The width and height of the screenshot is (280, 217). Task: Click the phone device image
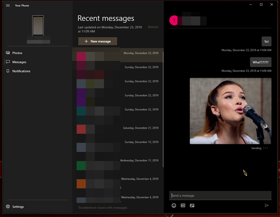tap(38, 25)
